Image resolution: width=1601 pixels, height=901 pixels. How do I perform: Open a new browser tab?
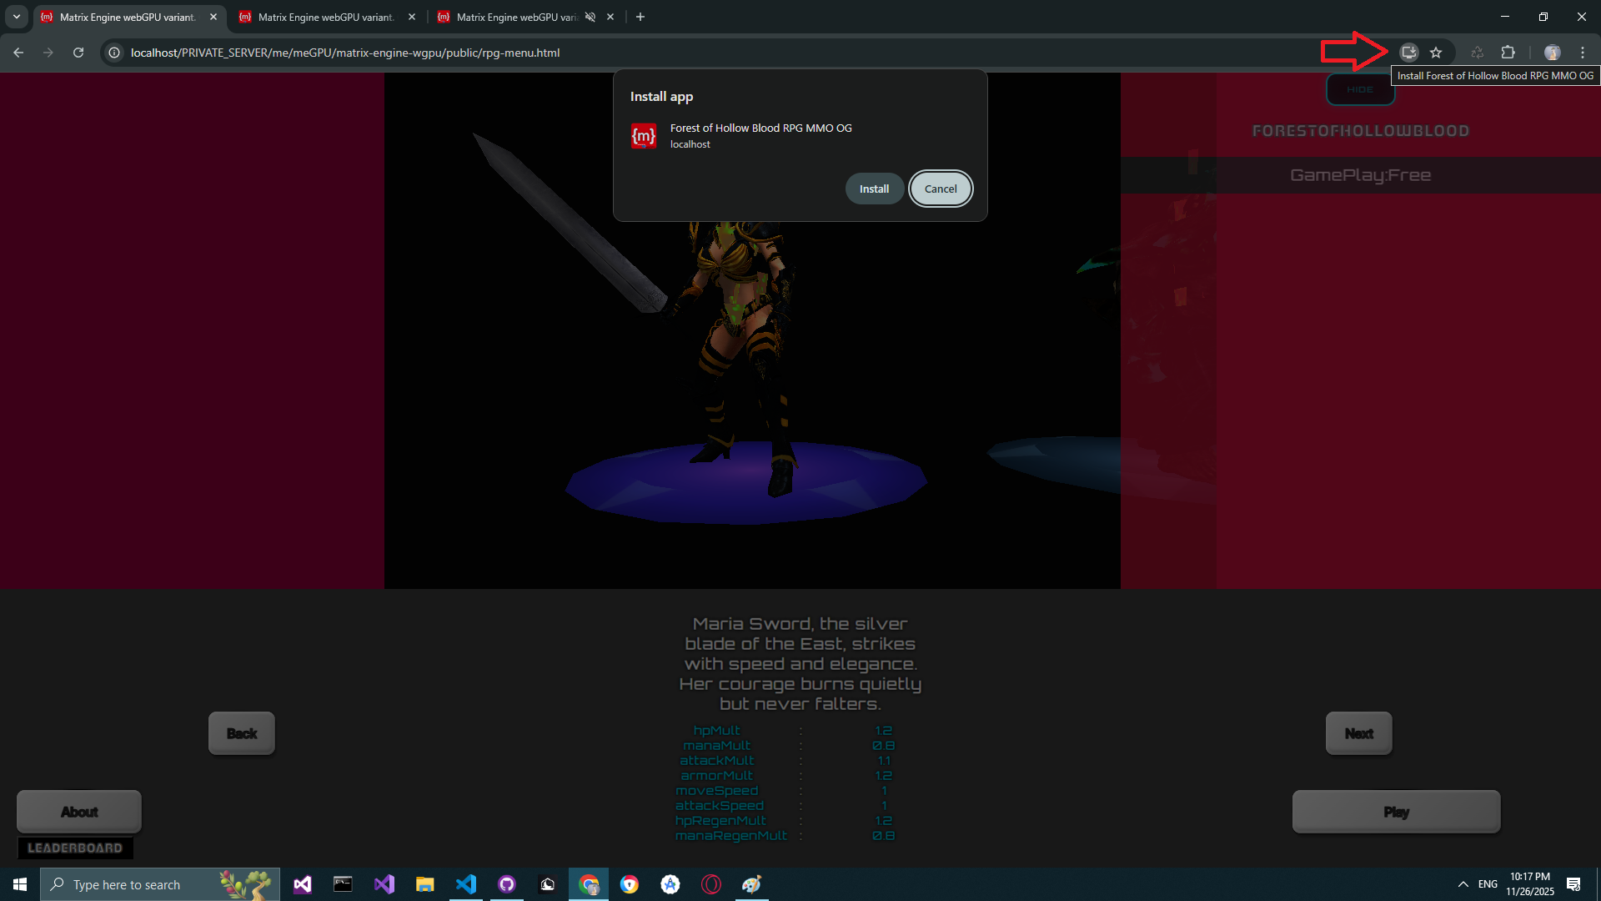[640, 17]
